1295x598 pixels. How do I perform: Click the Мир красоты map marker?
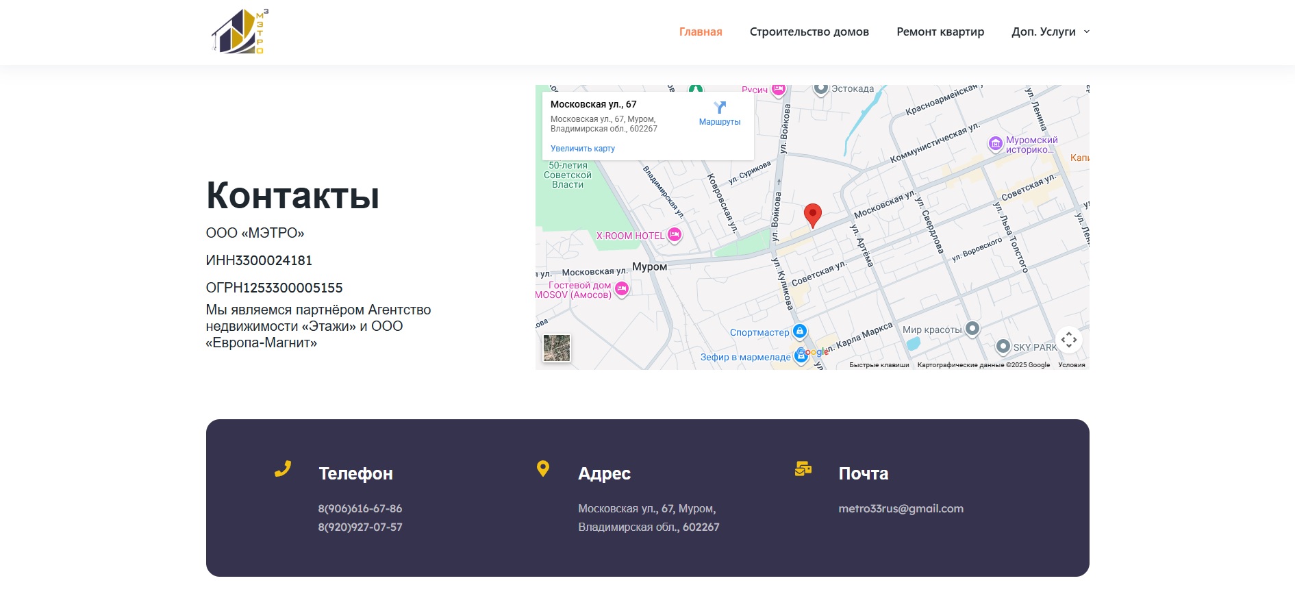pyautogui.click(x=972, y=329)
